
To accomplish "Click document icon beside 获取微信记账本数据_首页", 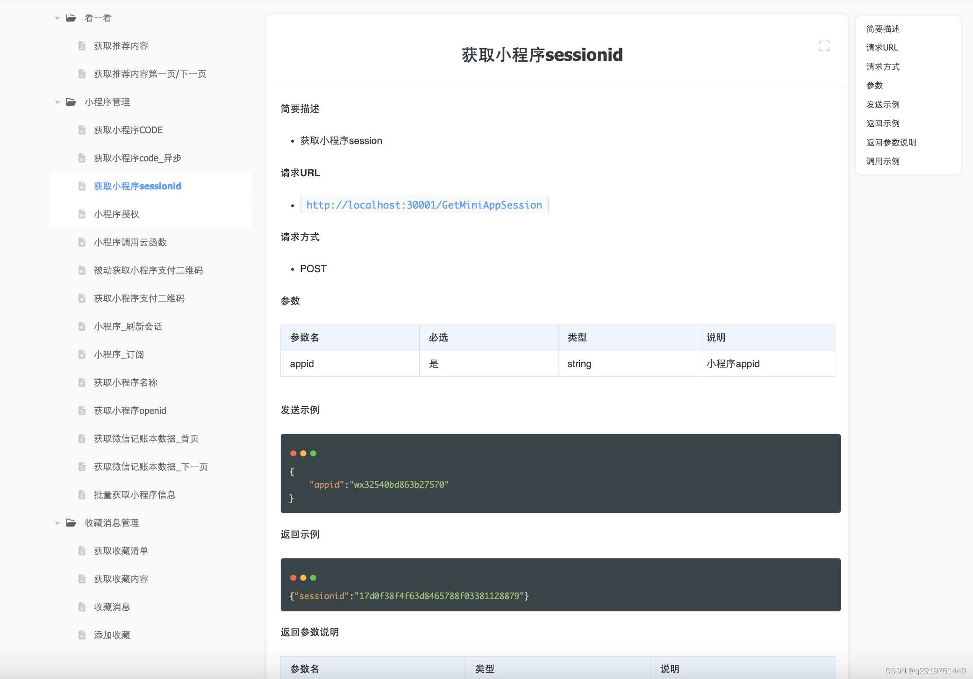I will 82,439.
